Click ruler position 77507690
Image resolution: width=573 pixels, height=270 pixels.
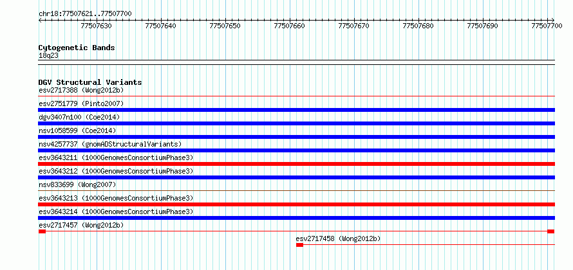[x=482, y=26]
